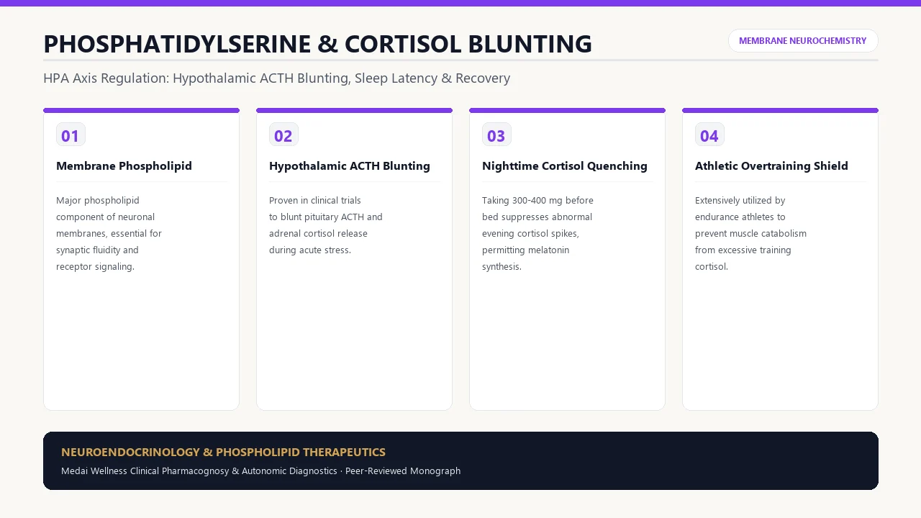Click the 'Taking 300-400 mg before bed' paragraph
The height and width of the screenshot is (518, 921).
[x=538, y=233]
